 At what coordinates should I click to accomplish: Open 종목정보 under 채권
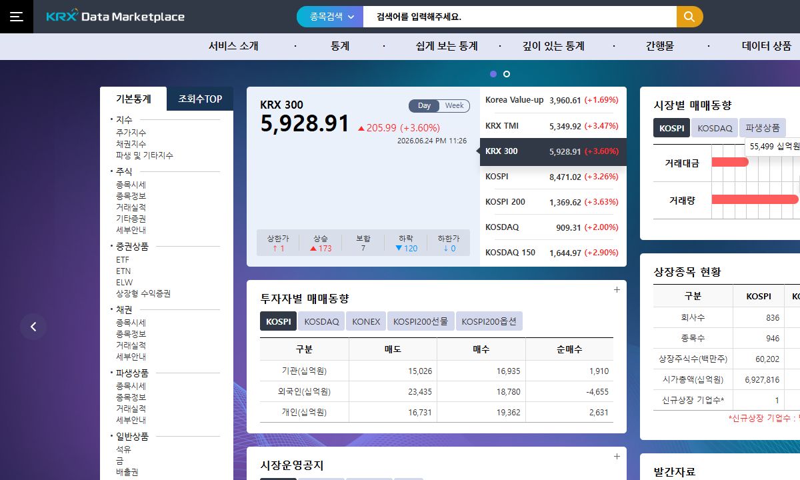coord(131,334)
